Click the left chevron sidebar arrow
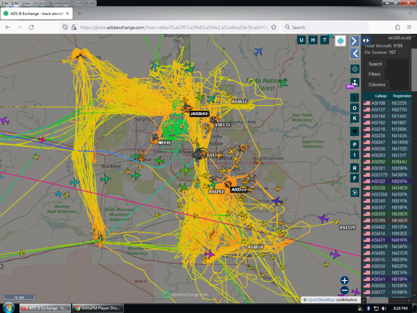 pyautogui.click(x=355, y=53)
